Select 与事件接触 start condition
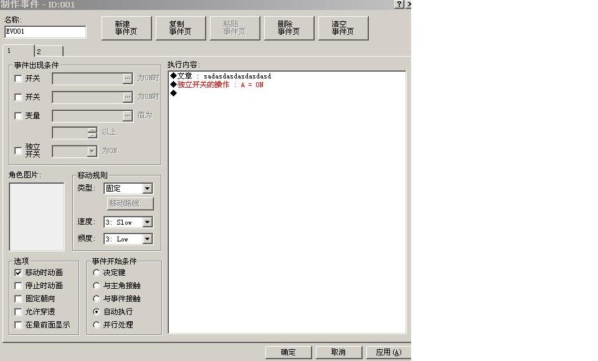 [x=97, y=299]
